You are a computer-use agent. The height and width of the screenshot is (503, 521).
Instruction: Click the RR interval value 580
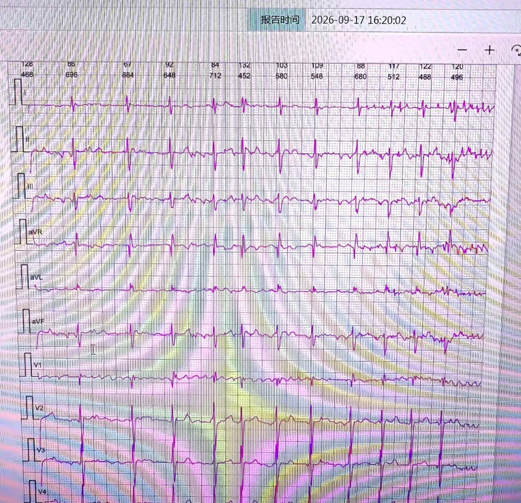coord(281,76)
